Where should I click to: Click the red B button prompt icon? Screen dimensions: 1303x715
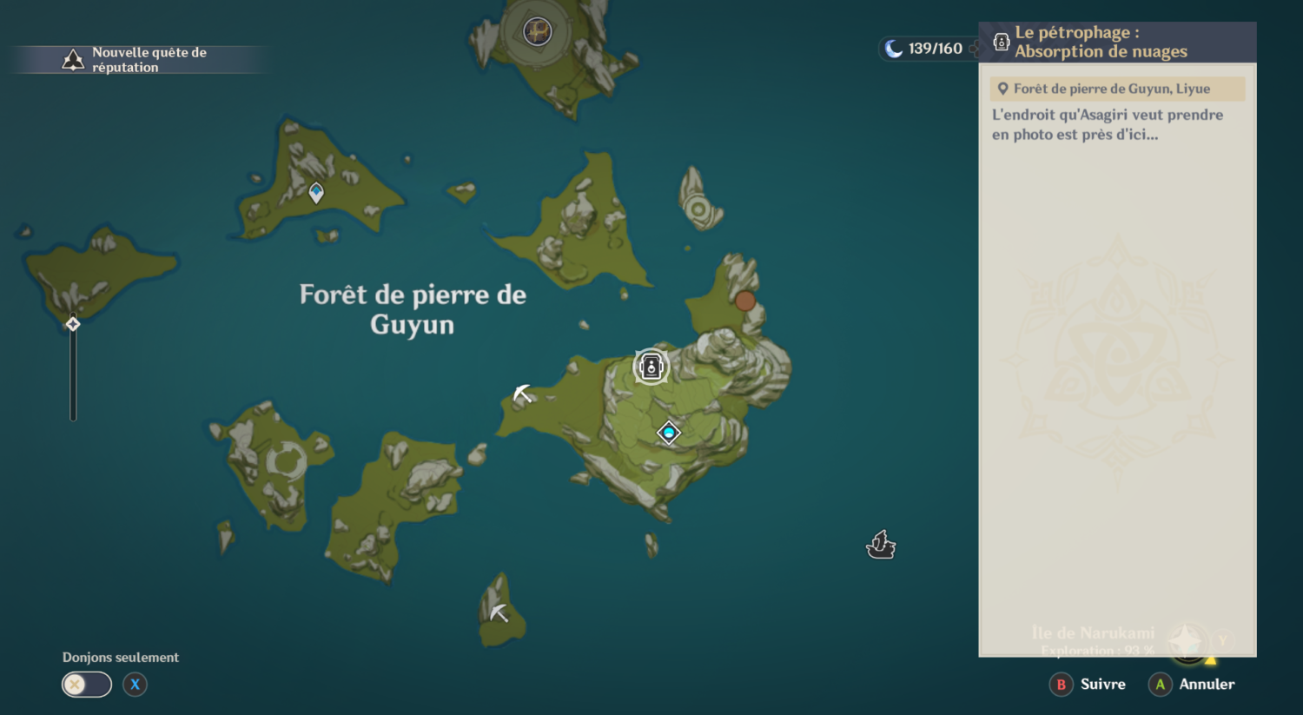tap(1062, 685)
